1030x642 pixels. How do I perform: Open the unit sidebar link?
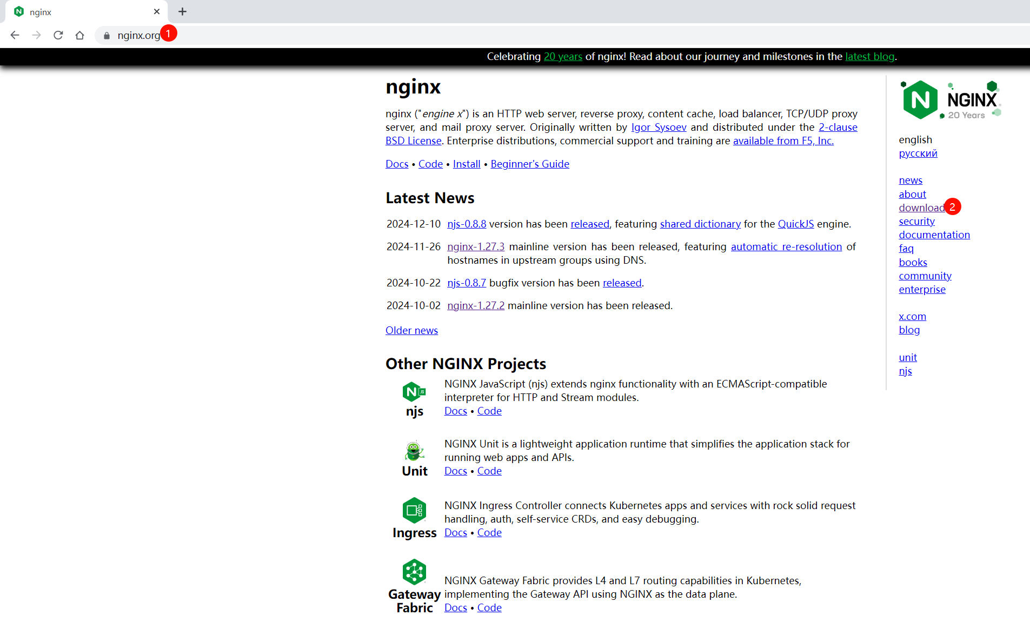point(908,357)
